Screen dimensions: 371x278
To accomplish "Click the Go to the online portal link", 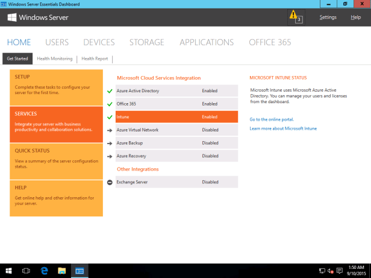I will (272, 119).
